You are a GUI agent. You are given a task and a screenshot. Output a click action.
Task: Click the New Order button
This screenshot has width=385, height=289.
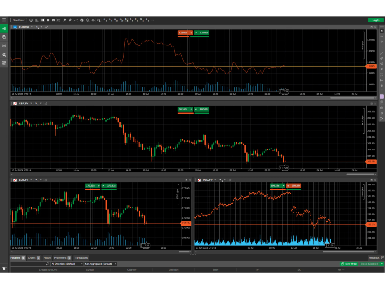18,20
